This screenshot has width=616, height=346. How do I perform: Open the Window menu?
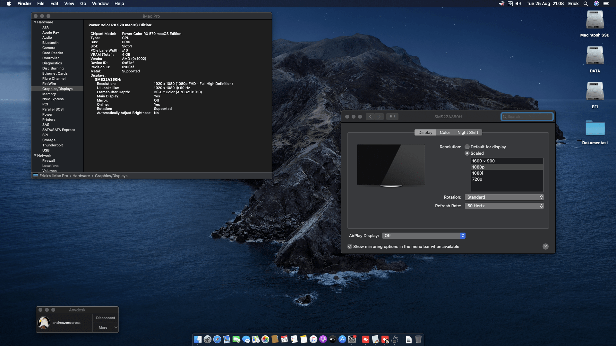click(x=100, y=4)
